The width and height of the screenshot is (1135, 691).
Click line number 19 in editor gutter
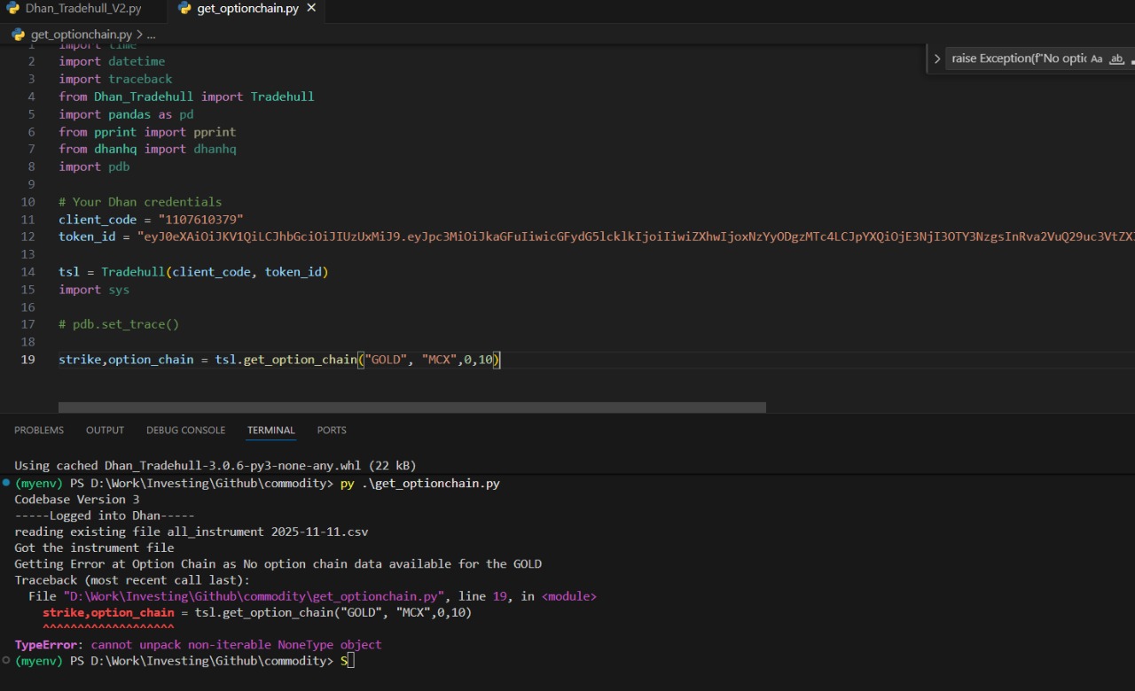point(27,360)
